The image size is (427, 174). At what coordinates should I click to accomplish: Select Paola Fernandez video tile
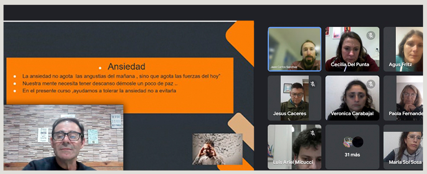pyautogui.click(x=403, y=98)
